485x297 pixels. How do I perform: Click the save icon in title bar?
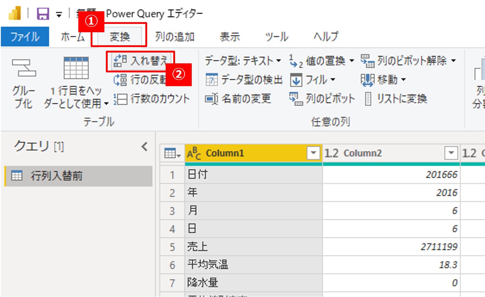coord(43,14)
